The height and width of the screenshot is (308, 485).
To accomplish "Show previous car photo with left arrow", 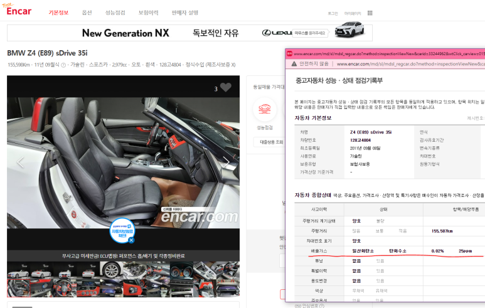I will click(x=21, y=162).
